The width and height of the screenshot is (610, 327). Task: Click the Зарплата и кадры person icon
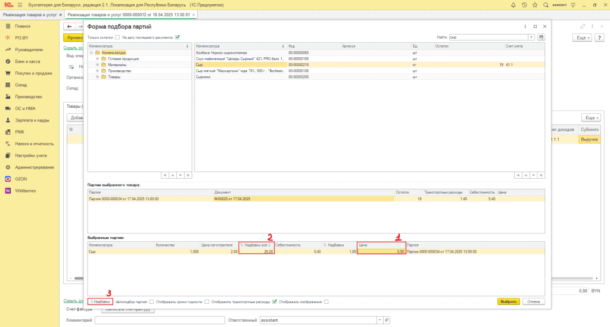click(x=8, y=120)
